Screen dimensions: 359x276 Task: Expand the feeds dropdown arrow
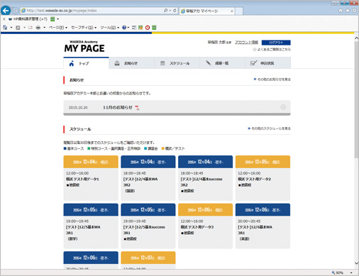point(24,28)
